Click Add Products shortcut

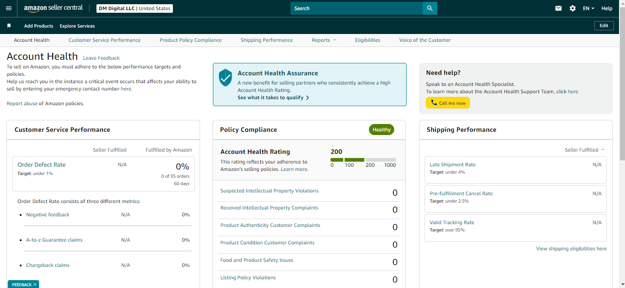pyautogui.click(x=39, y=26)
